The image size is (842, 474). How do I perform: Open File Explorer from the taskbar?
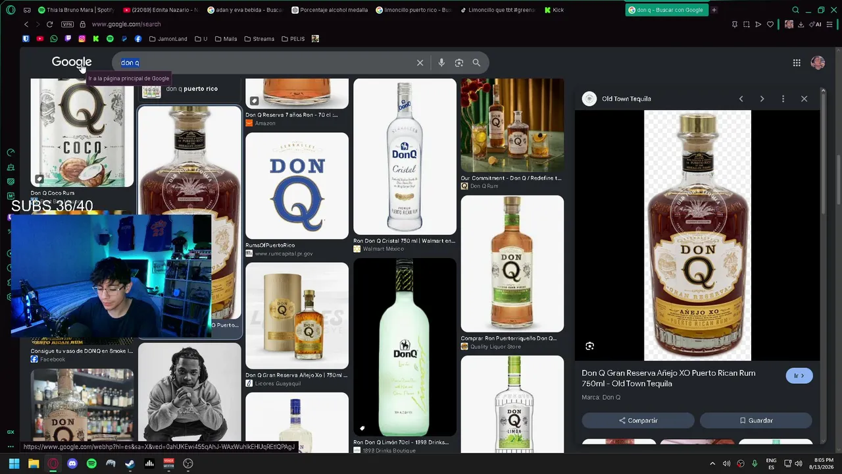tap(34, 463)
